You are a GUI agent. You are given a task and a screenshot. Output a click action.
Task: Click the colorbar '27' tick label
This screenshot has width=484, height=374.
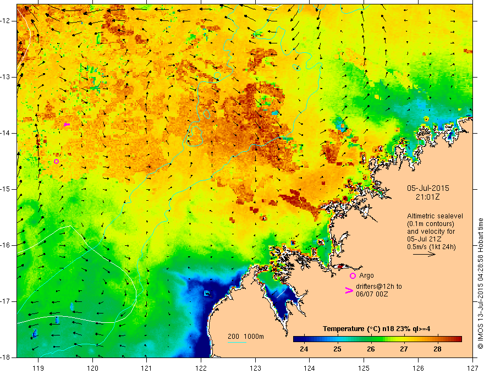tap(404, 349)
